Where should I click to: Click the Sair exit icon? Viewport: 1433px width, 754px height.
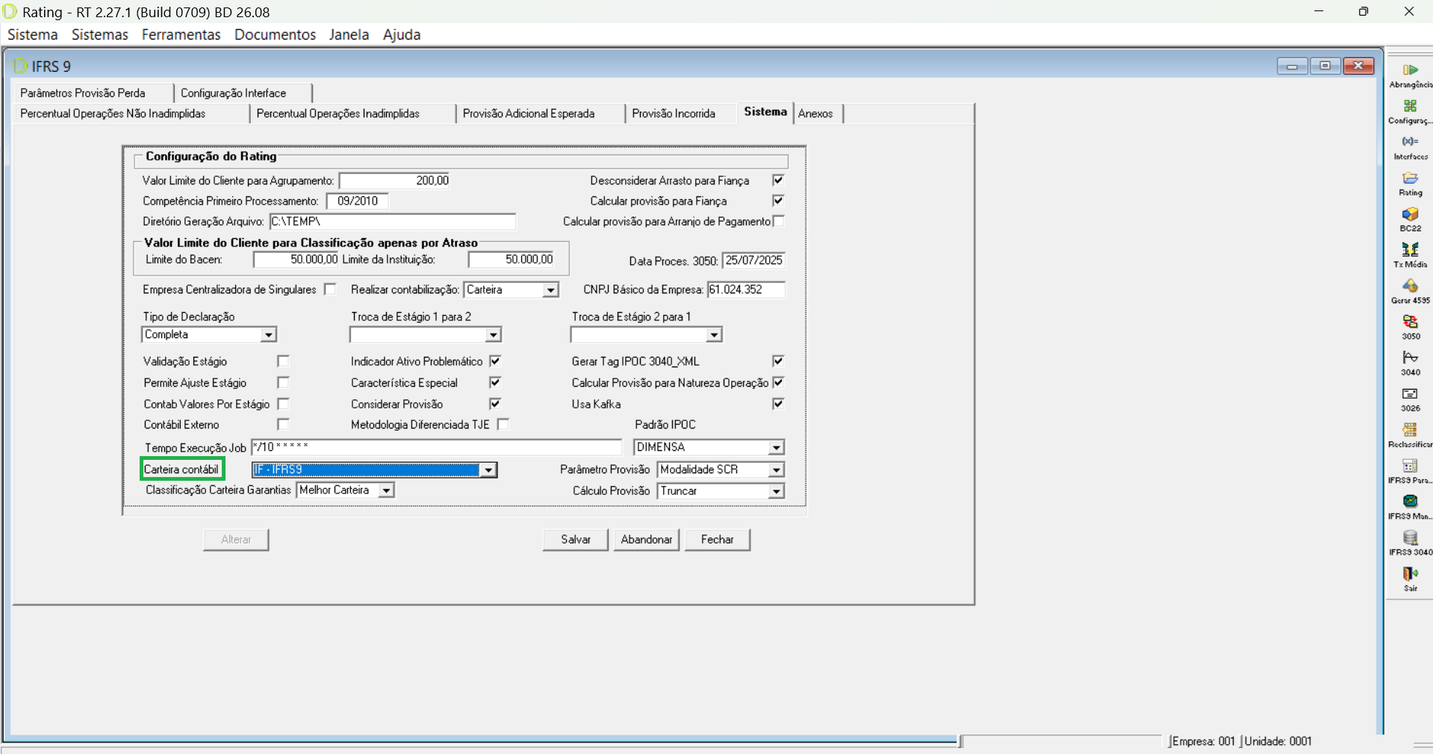coord(1410,573)
